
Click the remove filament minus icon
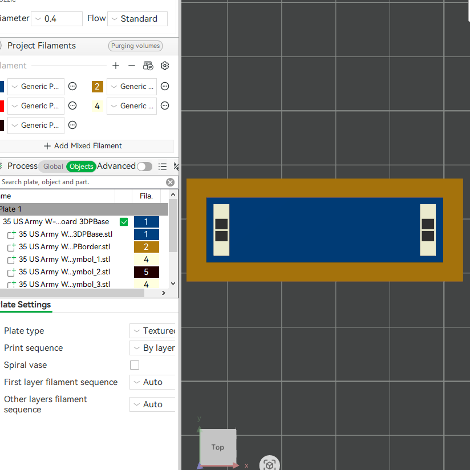132,66
